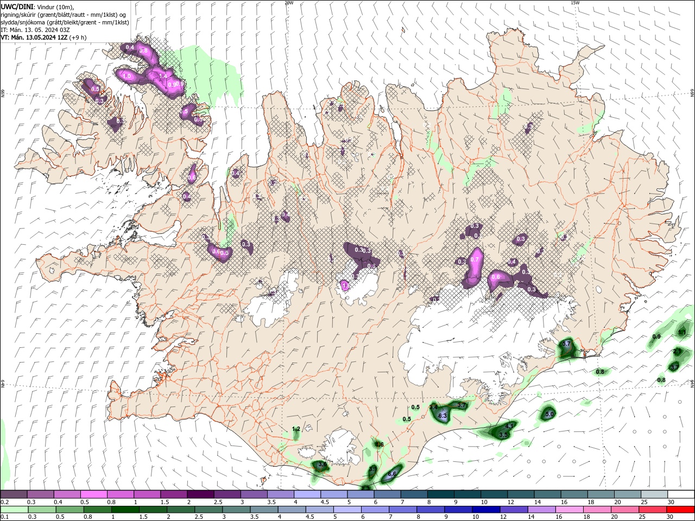Viewport: 695px width, 521px height.
Task: Click the '5.0' rain value on the map
Action: click(549, 414)
